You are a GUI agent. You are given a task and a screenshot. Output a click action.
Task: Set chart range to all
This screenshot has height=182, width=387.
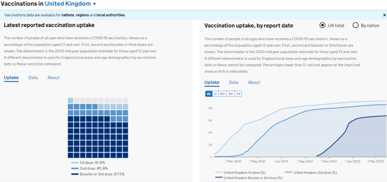(209, 94)
